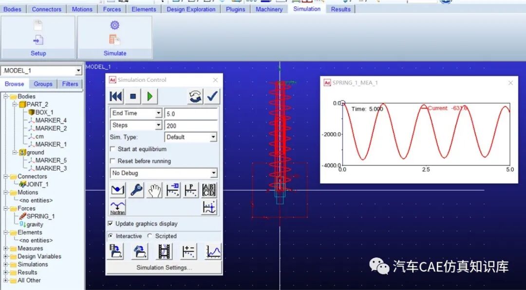Select gravity under Forces

click(31, 224)
